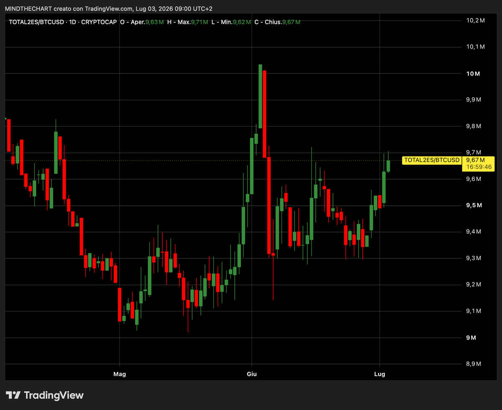
Task: Click the open value 9,63 M
Action: 154,22
